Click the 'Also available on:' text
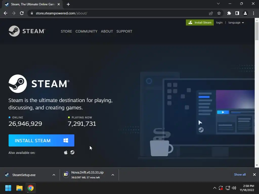The width and height of the screenshot is (259, 194). [22, 153]
